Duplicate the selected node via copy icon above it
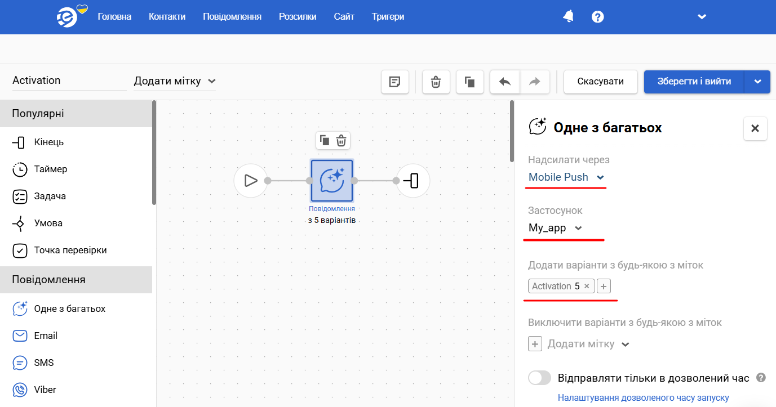 324,140
